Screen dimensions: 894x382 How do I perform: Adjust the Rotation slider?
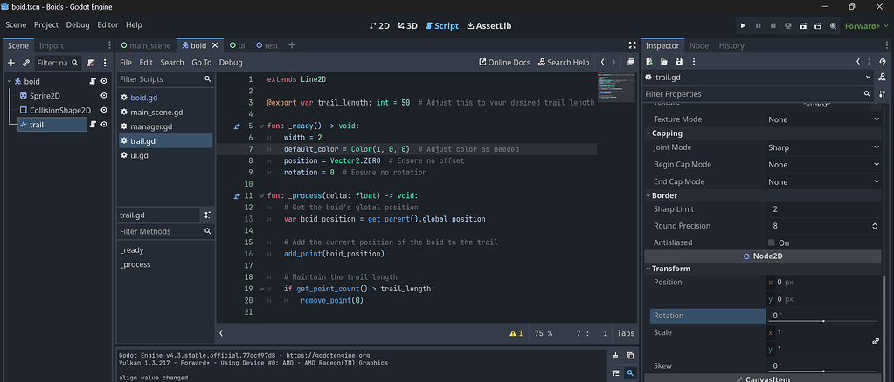coord(823,321)
